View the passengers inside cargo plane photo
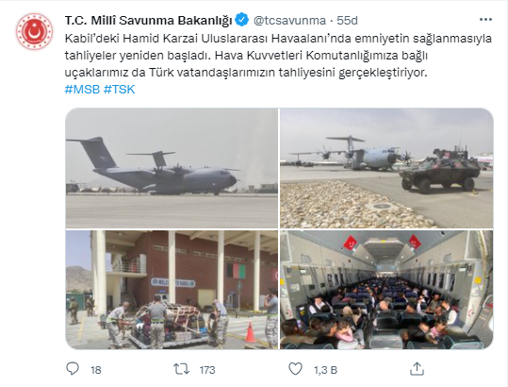508x387 pixels. 386,290
